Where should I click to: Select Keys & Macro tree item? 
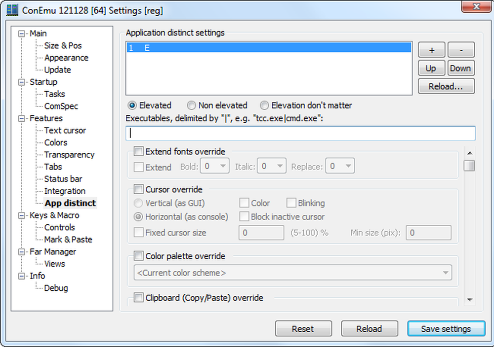(x=54, y=215)
